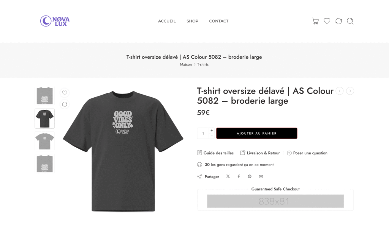Click the quantity input field

pyautogui.click(x=203, y=134)
